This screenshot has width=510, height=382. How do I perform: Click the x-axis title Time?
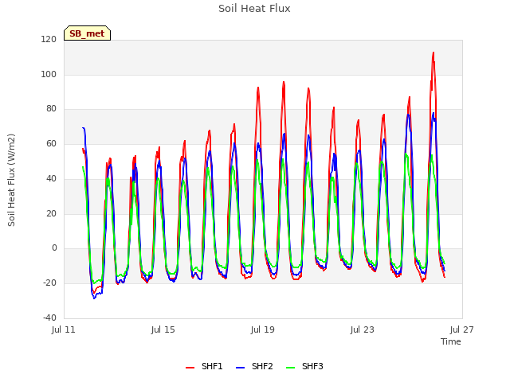coord(451,341)
